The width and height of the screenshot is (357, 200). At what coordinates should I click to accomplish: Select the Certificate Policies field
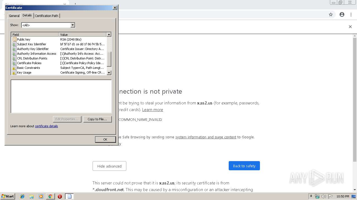tap(59, 63)
